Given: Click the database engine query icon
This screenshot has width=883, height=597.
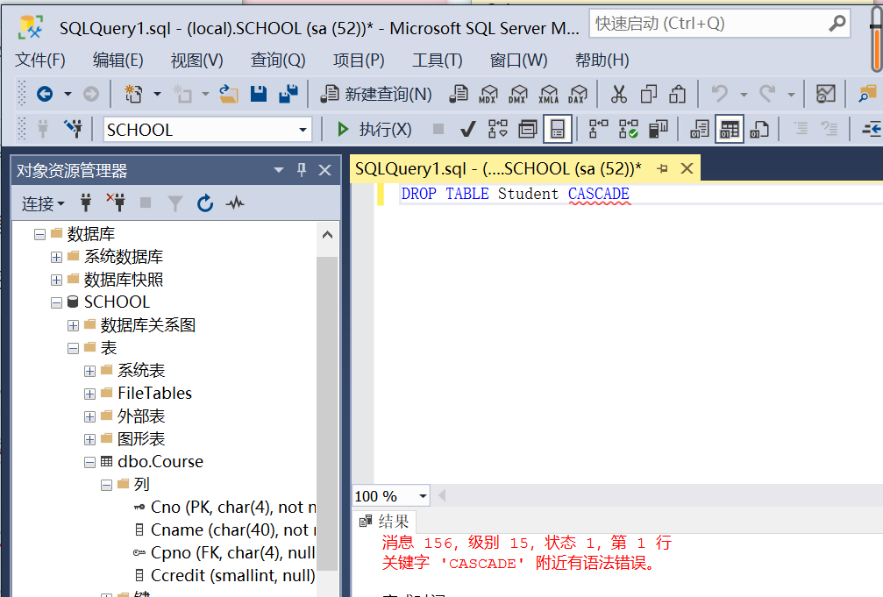Looking at the screenshot, I should point(459,94).
